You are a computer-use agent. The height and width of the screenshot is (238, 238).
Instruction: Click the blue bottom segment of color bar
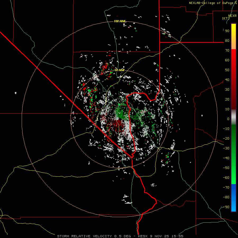tap(234, 198)
